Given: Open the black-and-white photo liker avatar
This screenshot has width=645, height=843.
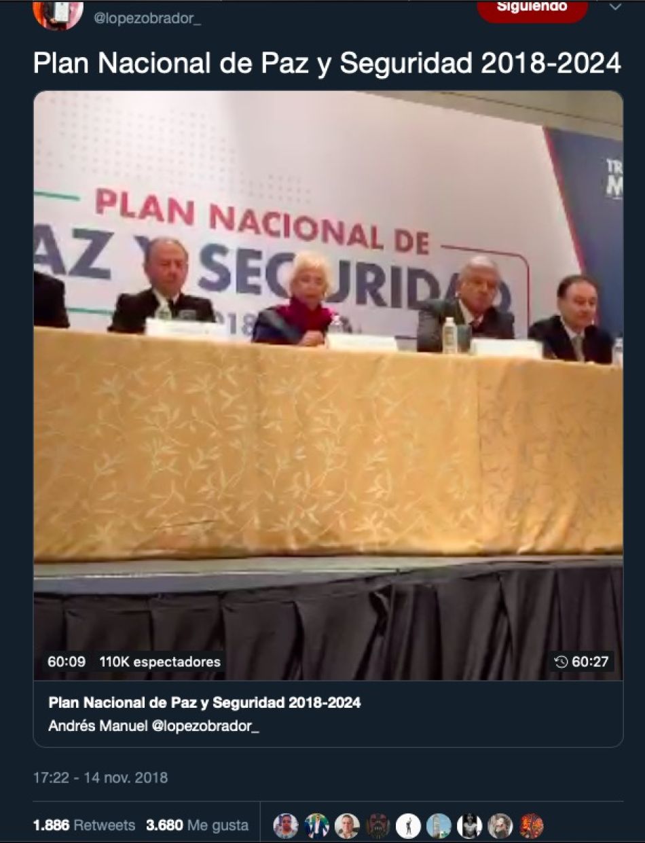Looking at the screenshot, I should (469, 825).
